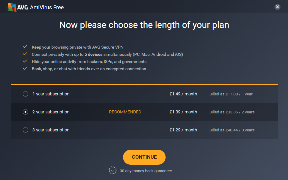Click the RECOMMENDED tag on 2-year plan
Screen dimensions: 288x180
click(125, 112)
